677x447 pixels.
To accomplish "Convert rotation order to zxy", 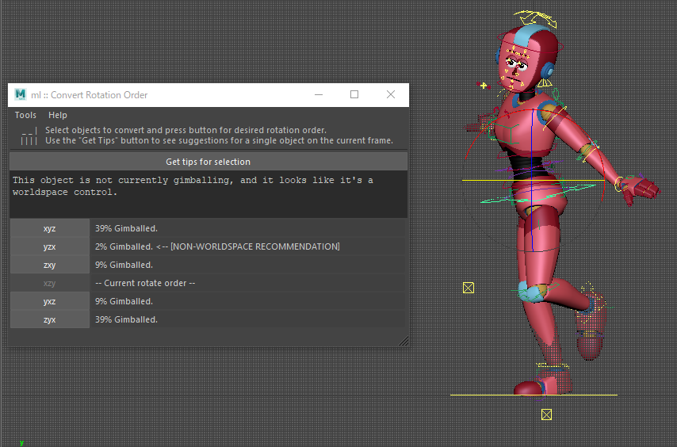I will tap(49, 265).
